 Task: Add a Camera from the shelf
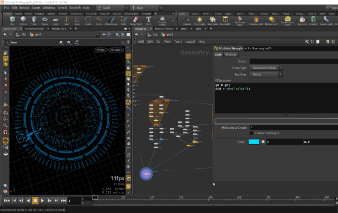pos(187,20)
